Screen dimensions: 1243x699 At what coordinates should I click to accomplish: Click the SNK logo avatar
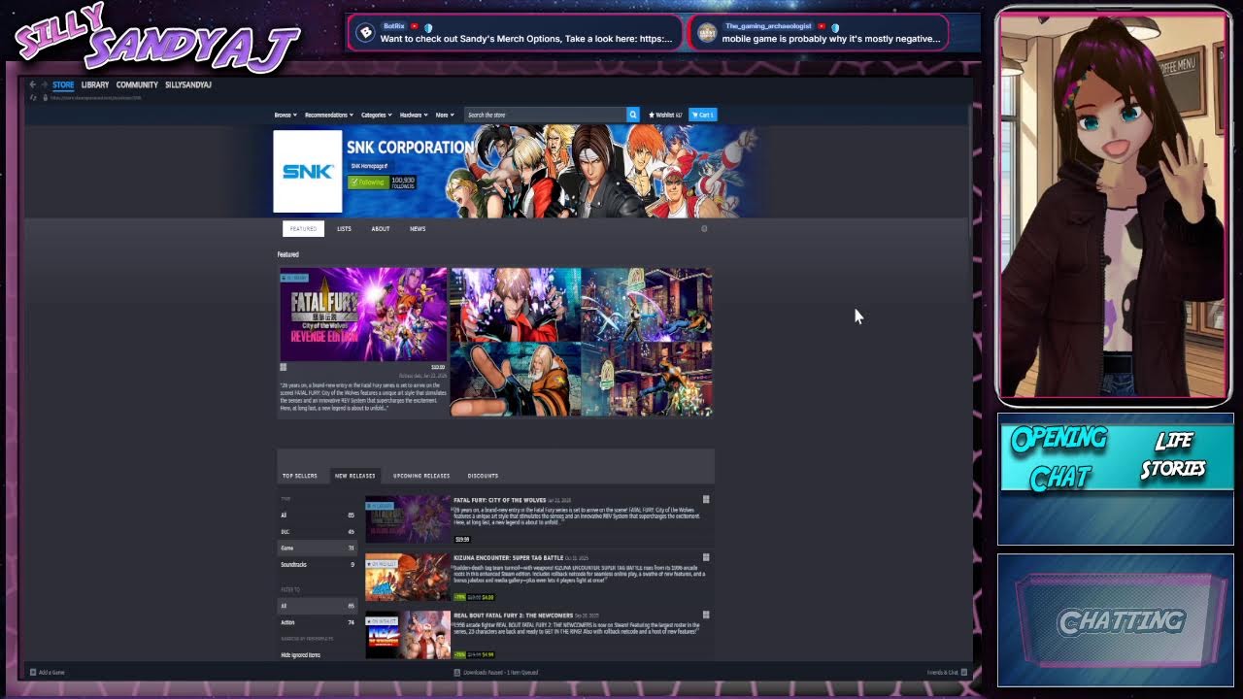[308, 172]
